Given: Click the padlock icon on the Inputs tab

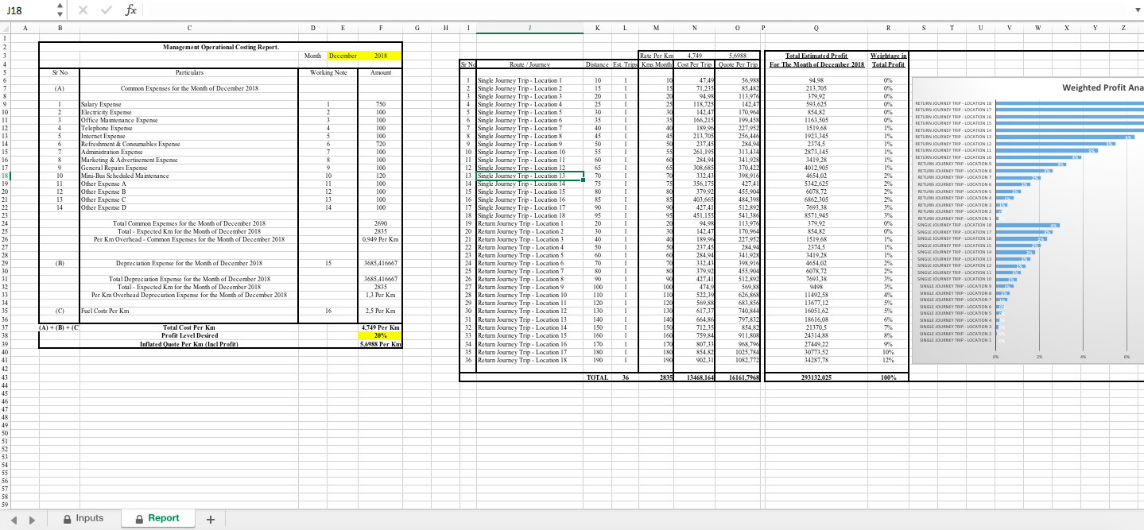Looking at the screenshot, I should pos(68,518).
